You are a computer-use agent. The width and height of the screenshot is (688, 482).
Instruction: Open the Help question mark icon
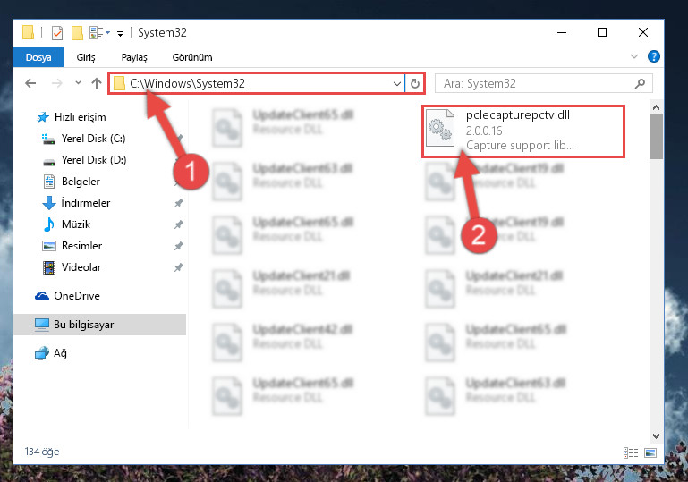click(x=653, y=56)
